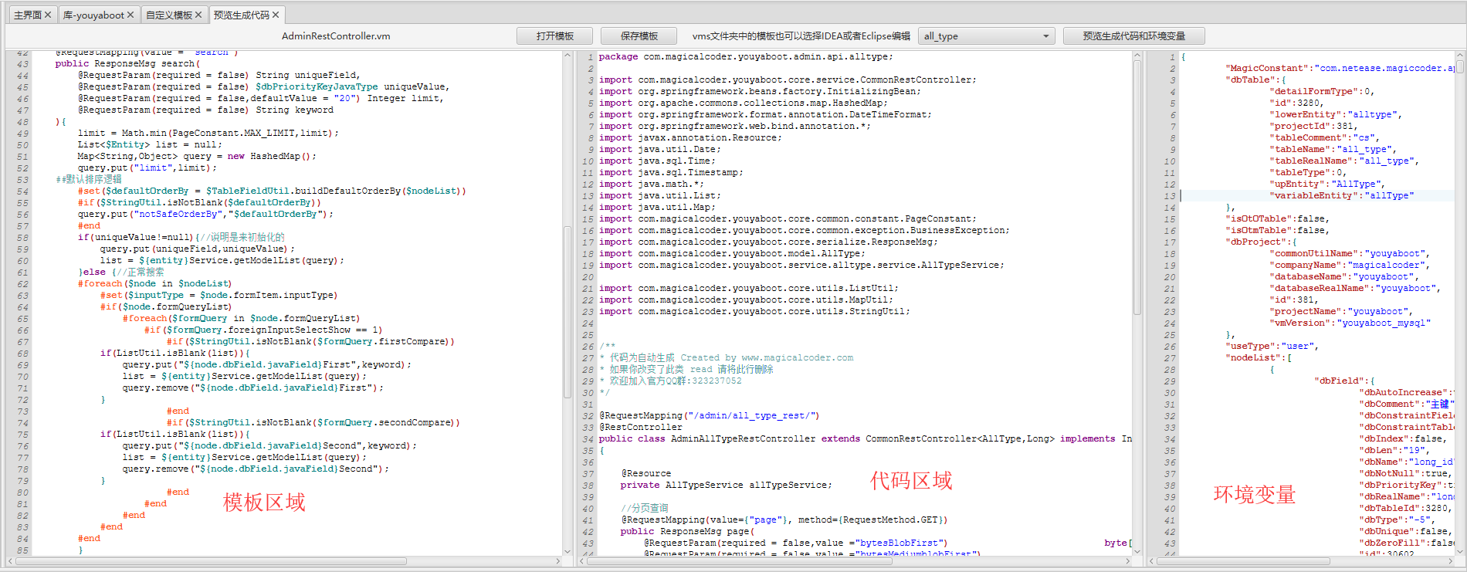Open the all_type table dropdown
The image size is (1467, 572).
point(987,36)
